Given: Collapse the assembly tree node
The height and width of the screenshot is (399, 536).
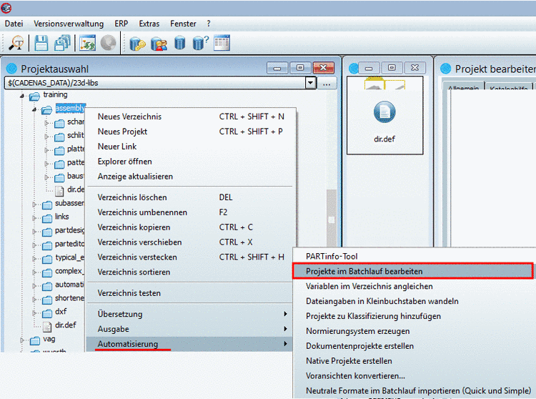Looking at the screenshot, I should pyautogui.click(x=34, y=109).
